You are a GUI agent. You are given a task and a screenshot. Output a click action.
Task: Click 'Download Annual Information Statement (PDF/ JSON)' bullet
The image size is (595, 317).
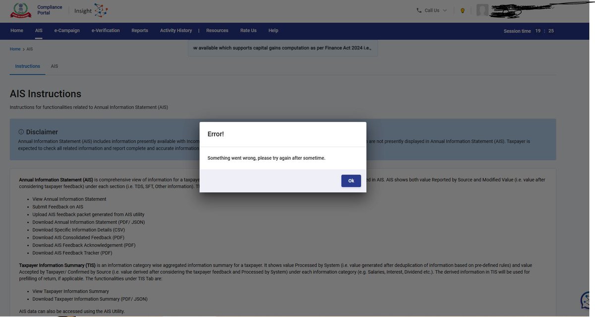coord(89,222)
